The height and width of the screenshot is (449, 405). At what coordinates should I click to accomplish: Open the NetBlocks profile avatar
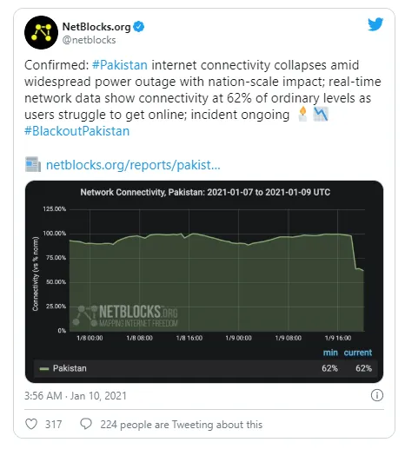41,32
